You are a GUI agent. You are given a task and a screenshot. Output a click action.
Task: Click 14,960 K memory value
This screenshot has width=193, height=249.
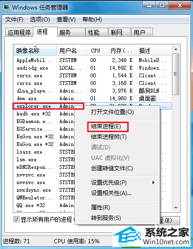pos(121,98)
